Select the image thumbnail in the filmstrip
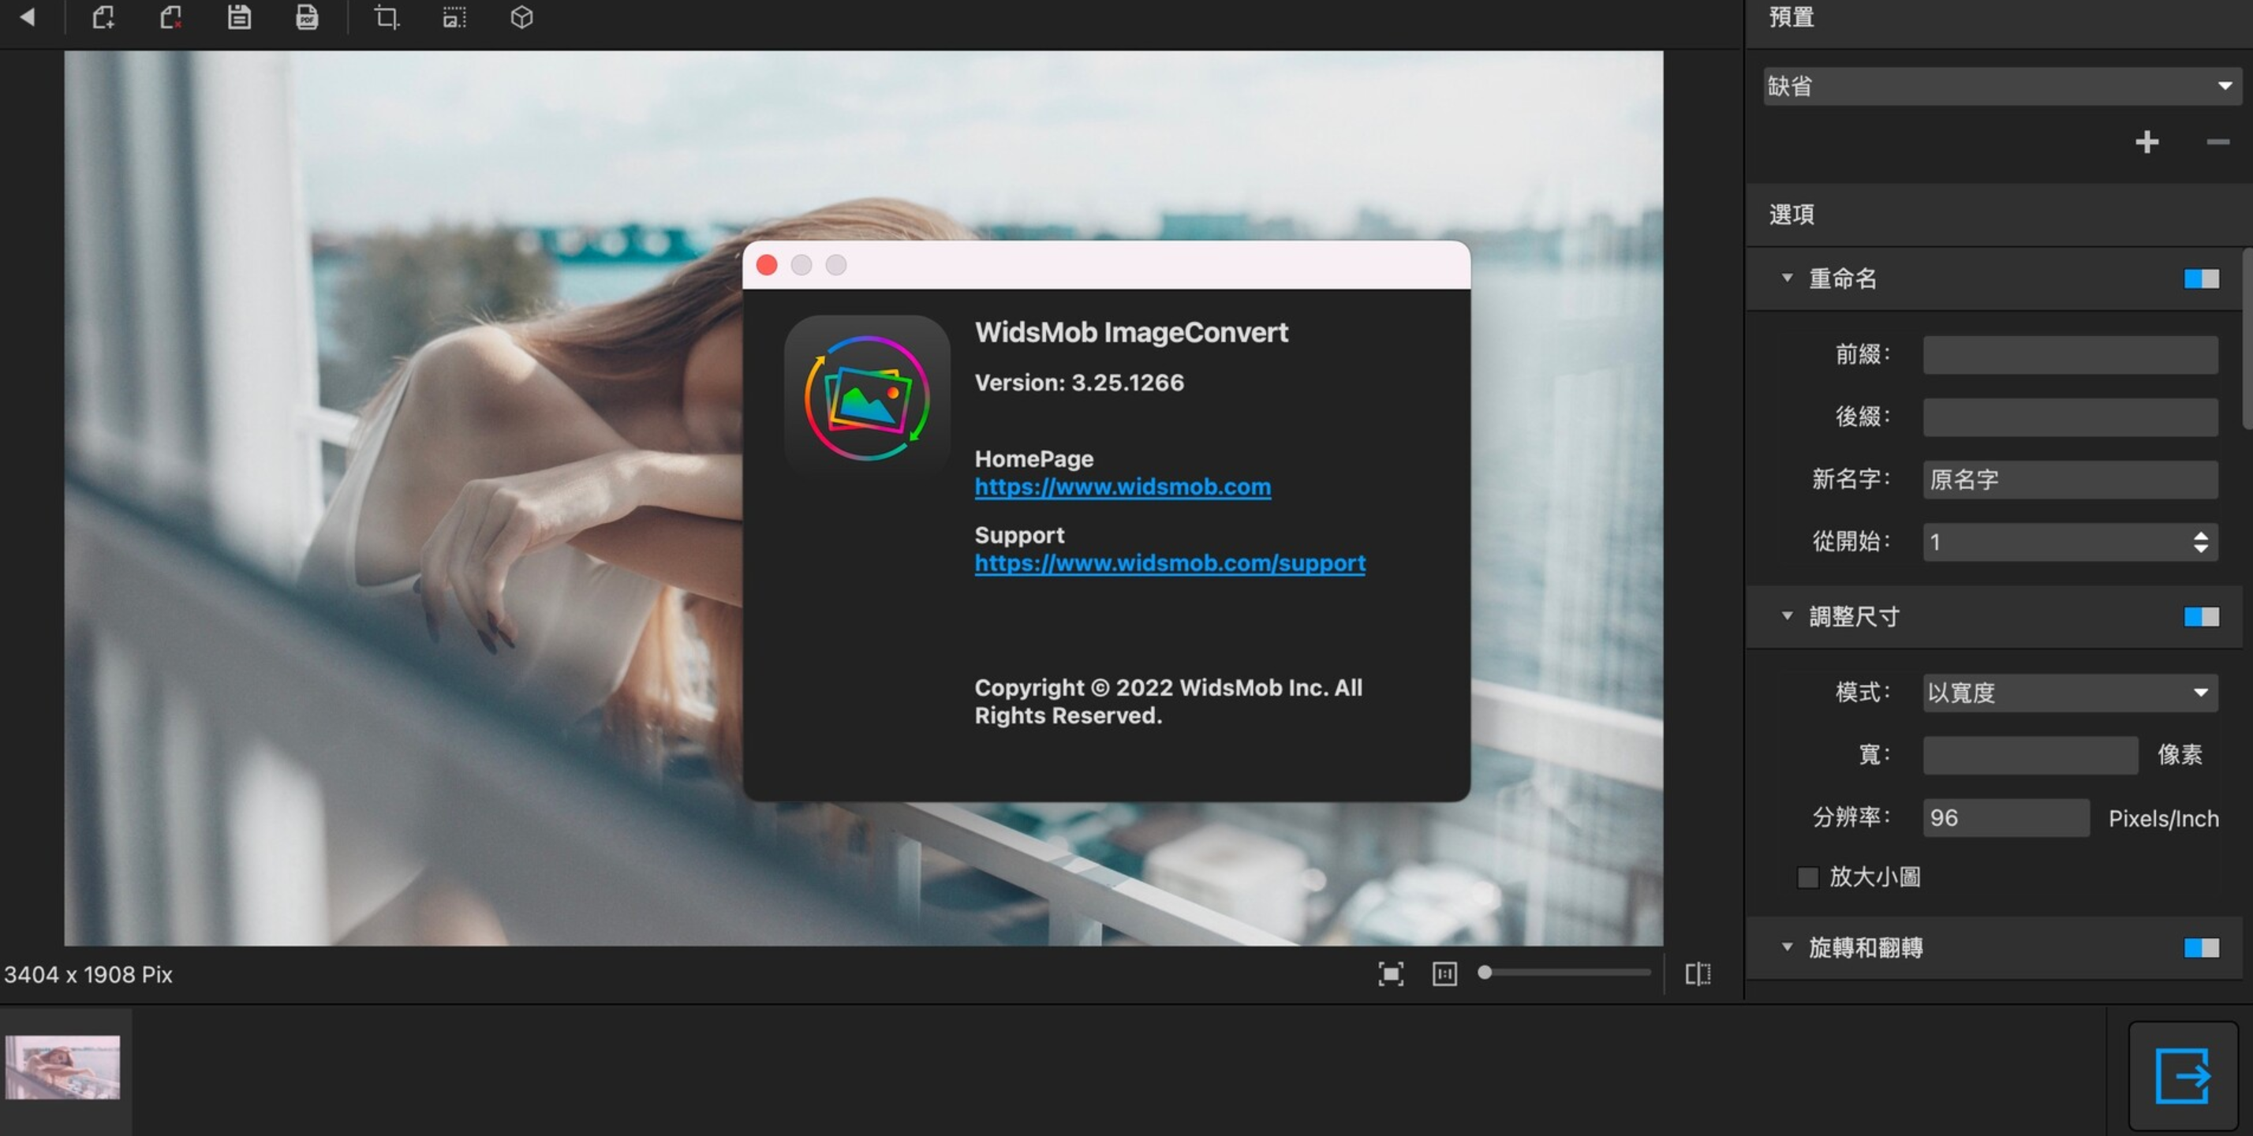2253x1136 pixels. 63,1068
